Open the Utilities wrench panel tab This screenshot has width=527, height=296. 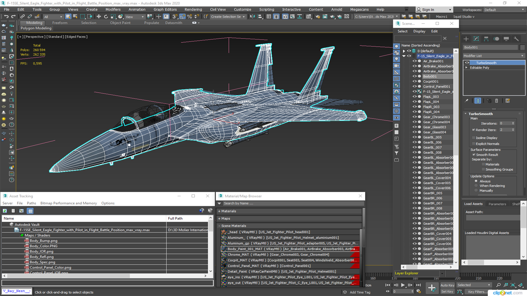(x=516, y=39)
